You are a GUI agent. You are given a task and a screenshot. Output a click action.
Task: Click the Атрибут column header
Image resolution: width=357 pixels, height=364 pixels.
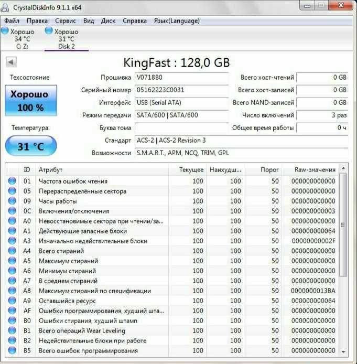coord(102,170)
